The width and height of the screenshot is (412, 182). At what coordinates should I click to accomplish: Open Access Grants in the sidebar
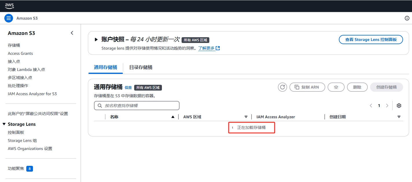pyautogui.click(x=20, y=53)
